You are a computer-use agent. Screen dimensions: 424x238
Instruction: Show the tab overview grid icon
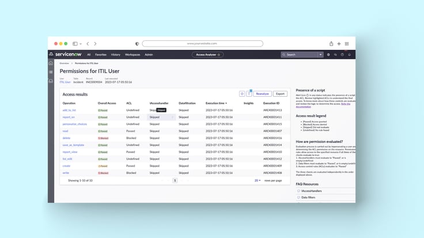[347, 44]
